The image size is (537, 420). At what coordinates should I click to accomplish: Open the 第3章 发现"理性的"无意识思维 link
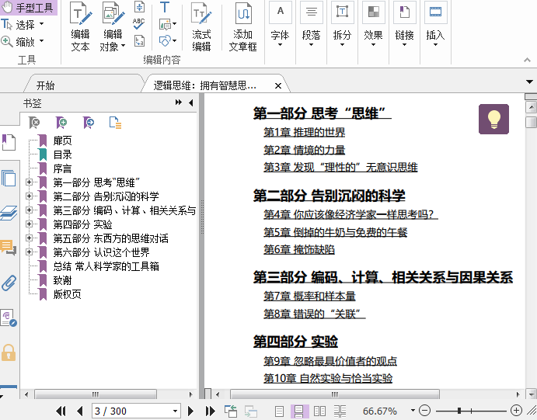[x=340, y=167]
